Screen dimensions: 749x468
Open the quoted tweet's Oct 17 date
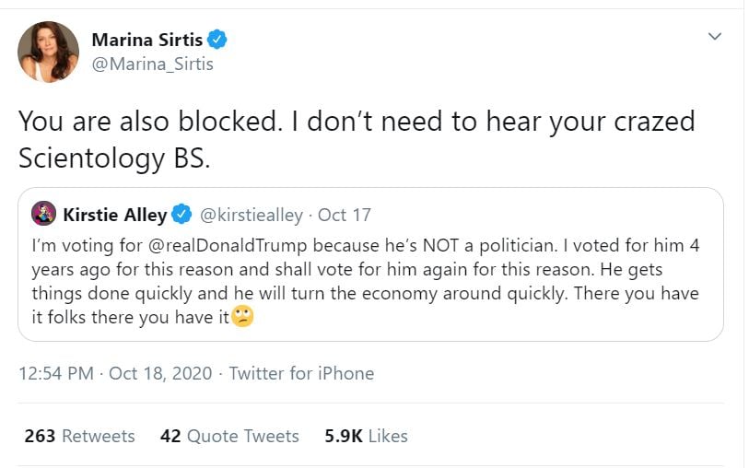tap(345, 215)
